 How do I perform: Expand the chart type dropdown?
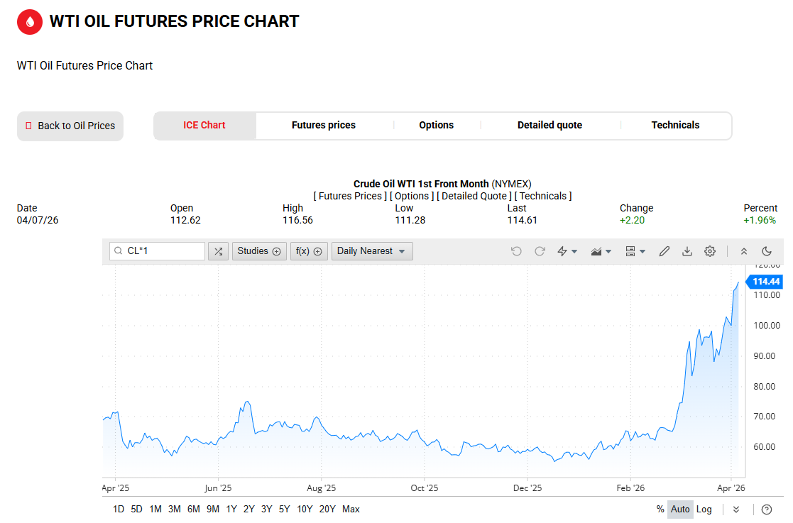coord(601,251)
